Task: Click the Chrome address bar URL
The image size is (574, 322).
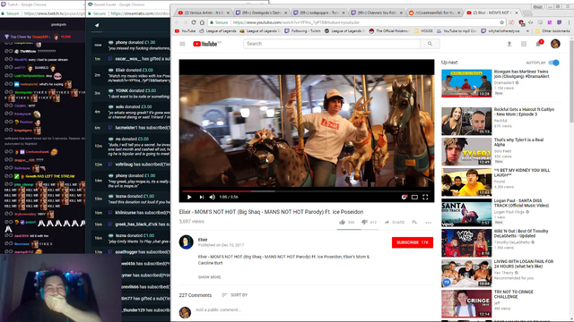Action: tap(296, 22)
